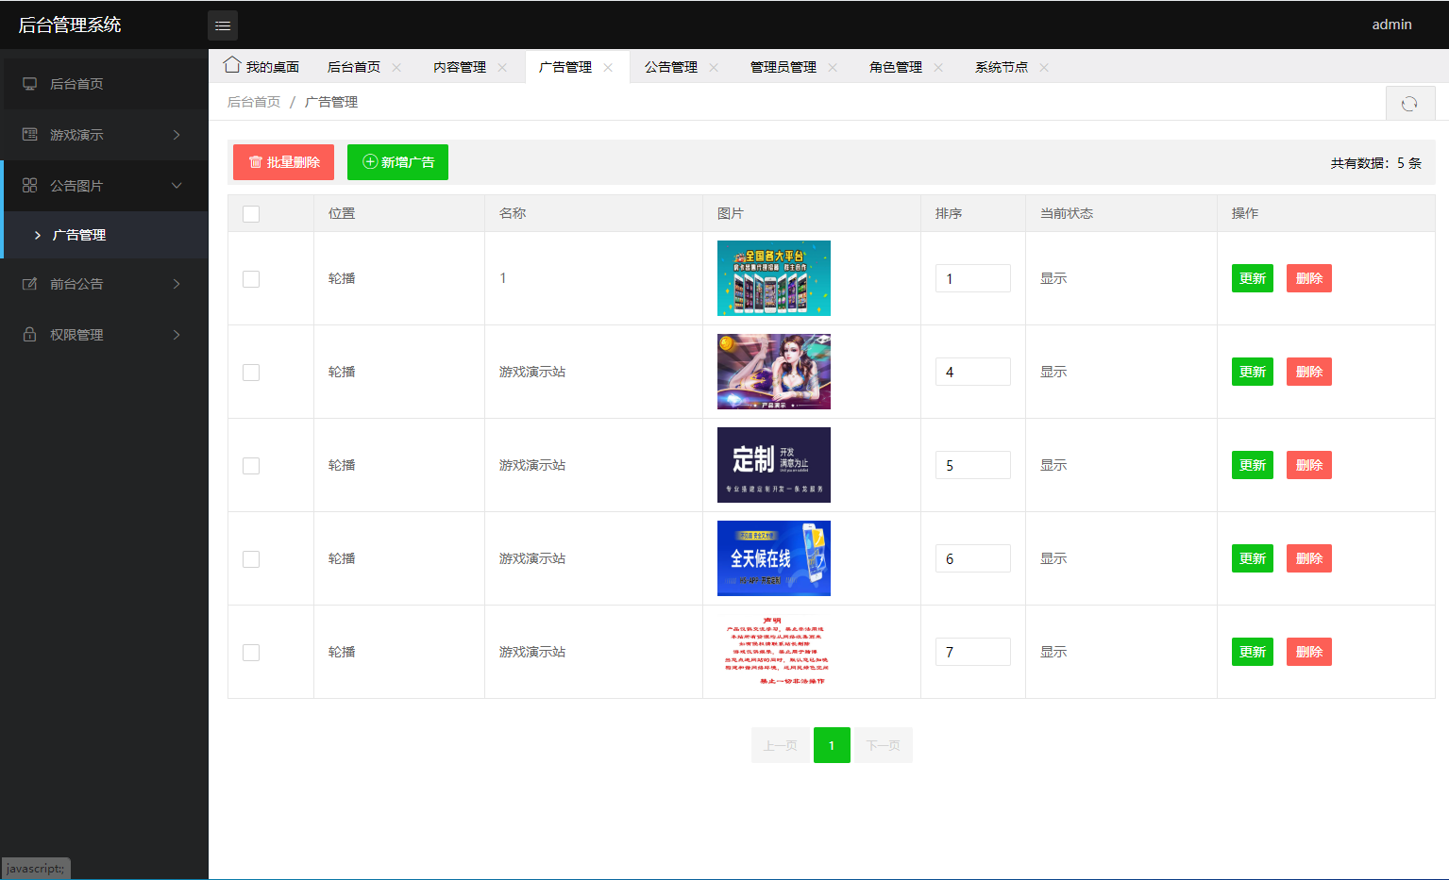Image resolution: width=1449 pixels, height=880 pixels.
Task: Select the sort input showing 4
Action: [972, 371]
